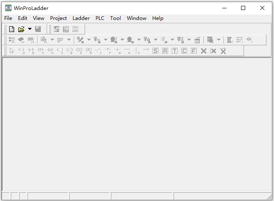Open a project using the yellow folder icon

[21, 29]
